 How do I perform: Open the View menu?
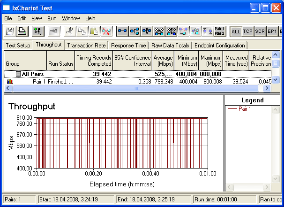pyautogui.click(x=37, y=18)
